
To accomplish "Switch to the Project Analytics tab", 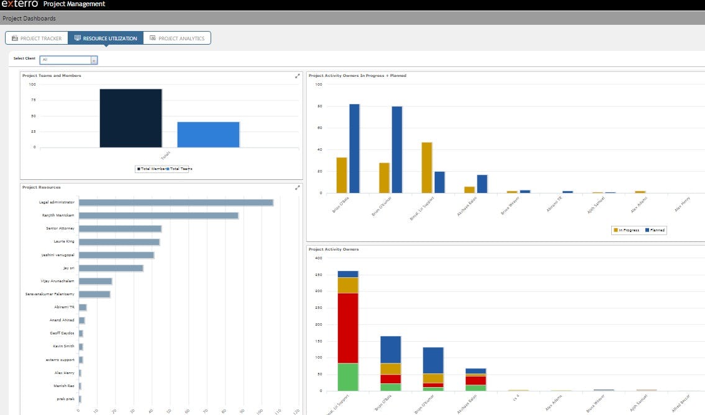I will (x=180, y=38).
